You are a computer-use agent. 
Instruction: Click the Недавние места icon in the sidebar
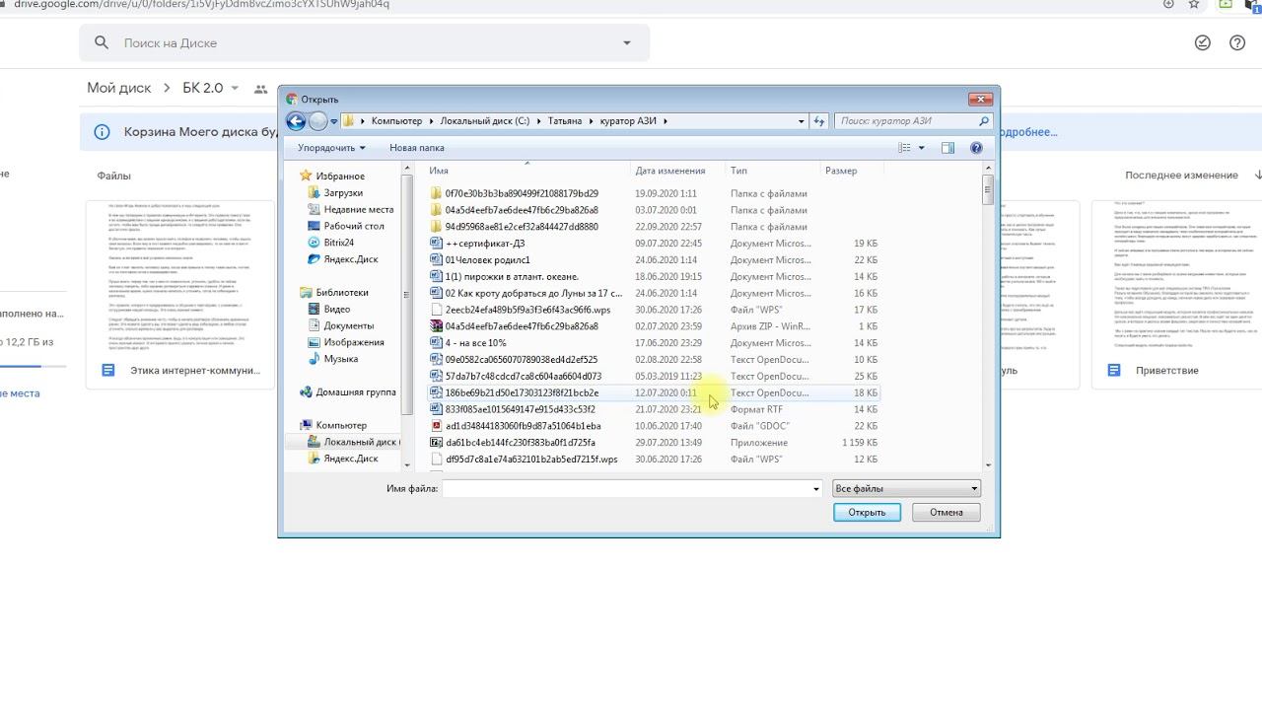click(315, 209)
